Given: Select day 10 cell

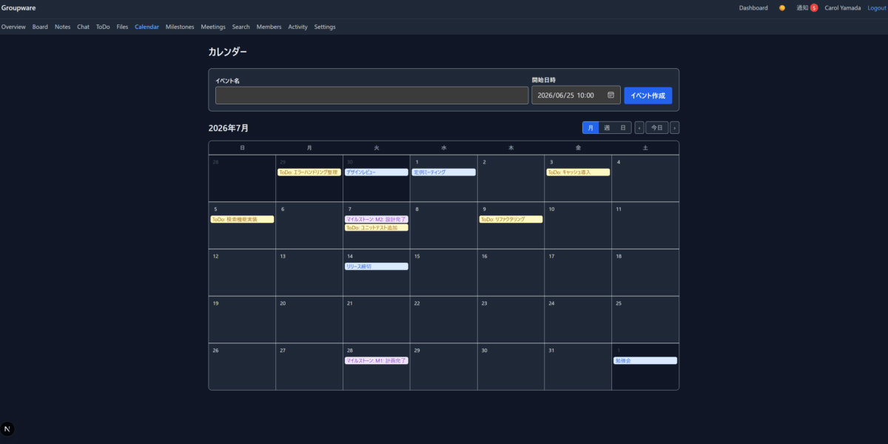Looking at the screenshot, I should click(x=578, y=225).
